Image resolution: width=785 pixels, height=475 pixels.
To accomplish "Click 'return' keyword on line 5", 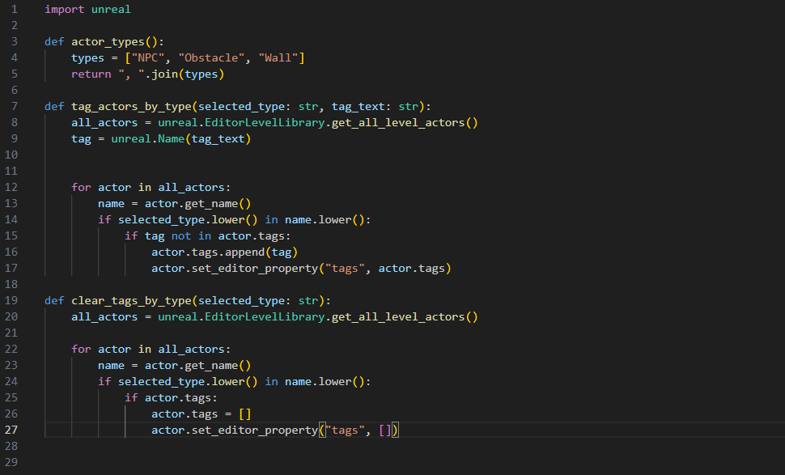I will pos(91,74).
